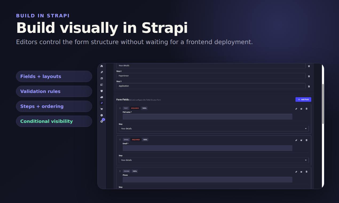This screenshot has height=203, width=339.
Task: Click the cloud icon in the sidebar
Action: pos(102,97)
